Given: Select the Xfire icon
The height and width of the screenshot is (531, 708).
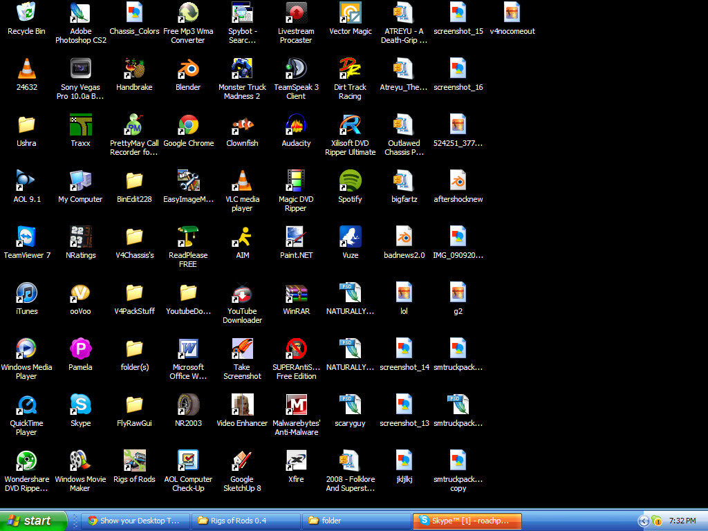Looking at the screenshot, I should pos(296,460).
